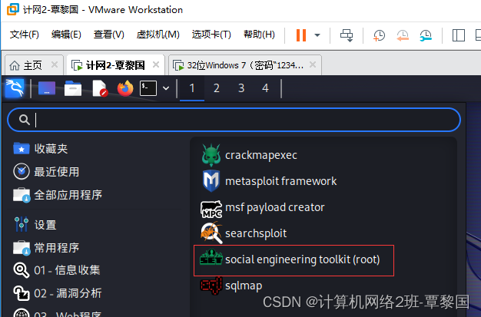Open the snapshot manager

point(426,35)
